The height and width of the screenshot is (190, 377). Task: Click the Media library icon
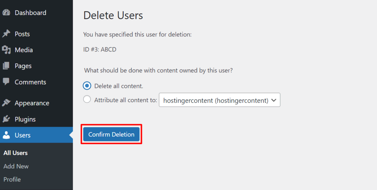click(x=6, y=50)
